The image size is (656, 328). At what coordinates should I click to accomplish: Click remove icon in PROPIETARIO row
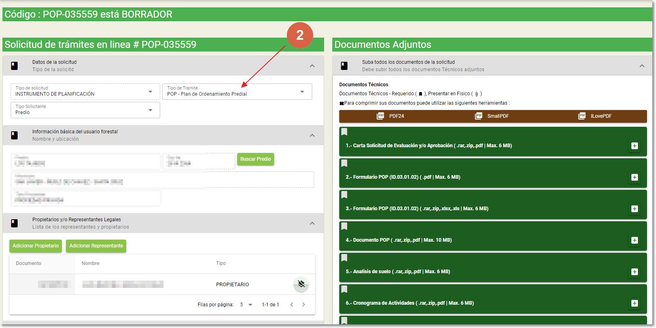(301, 284)
